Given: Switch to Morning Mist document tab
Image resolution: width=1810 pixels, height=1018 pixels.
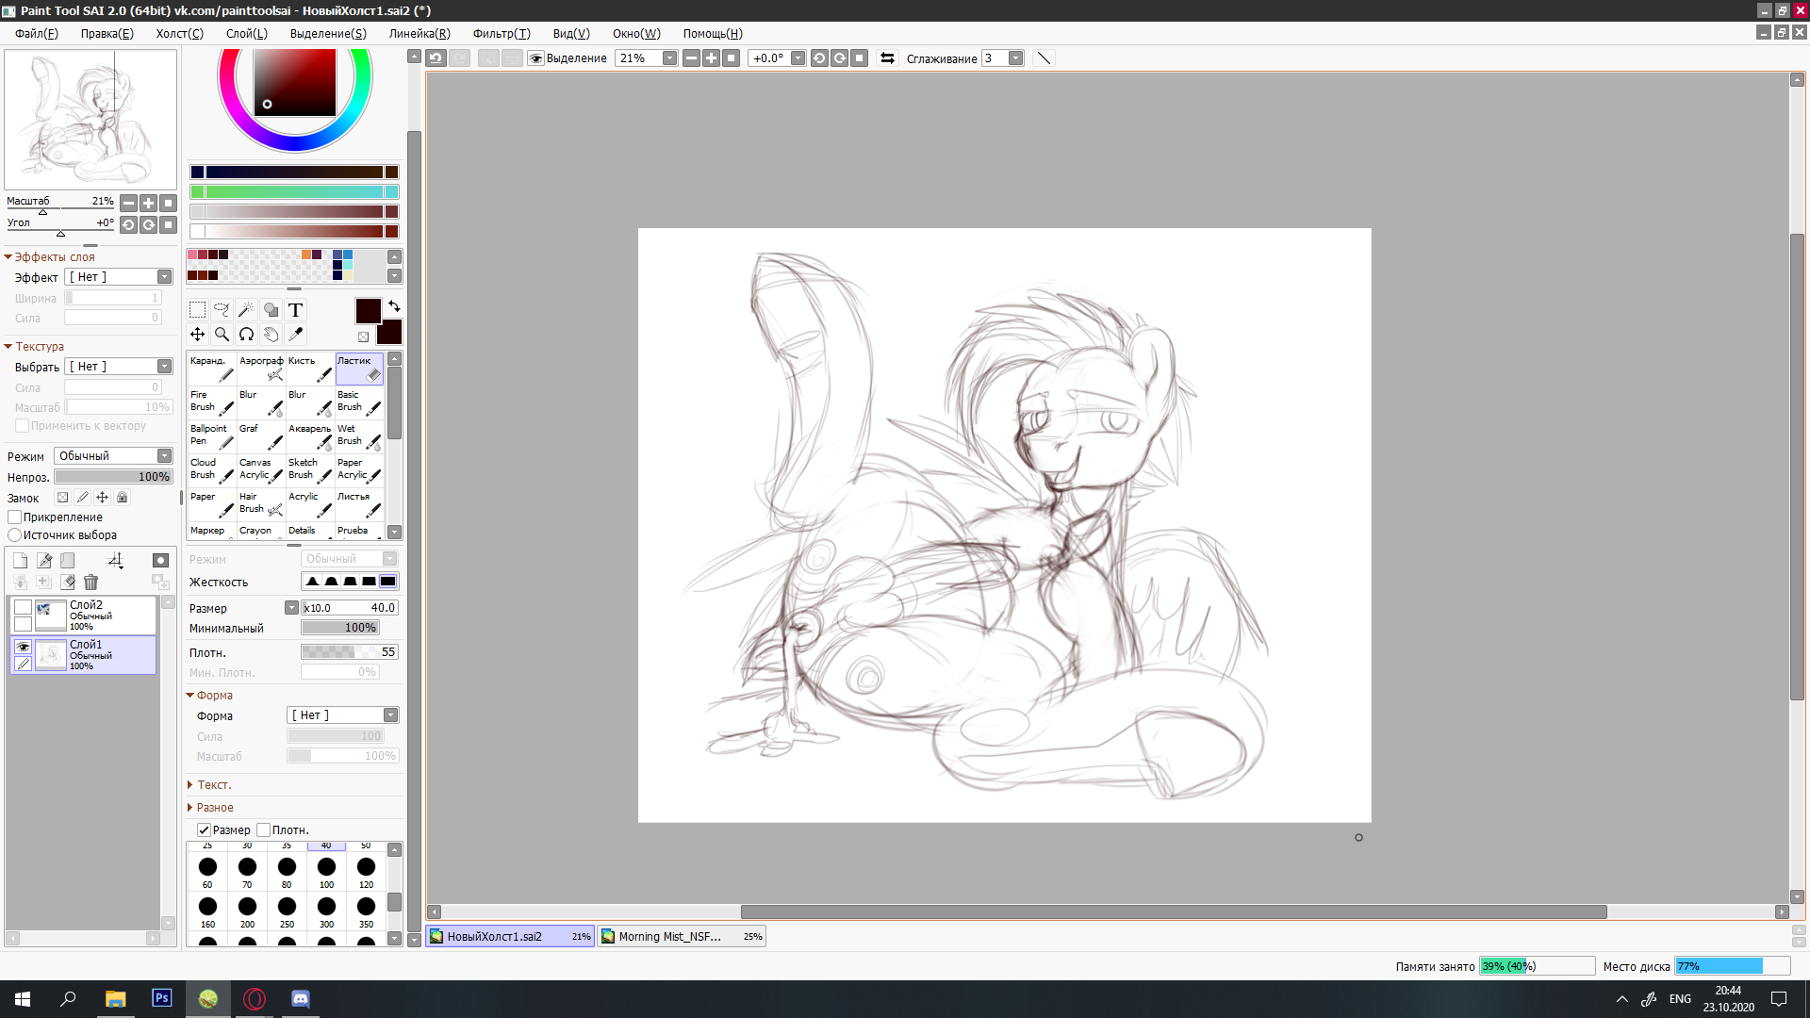Looking at the screenshot, I should [681, 936].
